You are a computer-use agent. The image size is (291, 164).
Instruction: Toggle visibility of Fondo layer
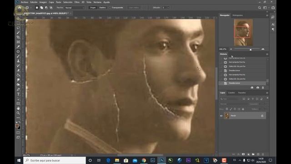coord(221,116)
